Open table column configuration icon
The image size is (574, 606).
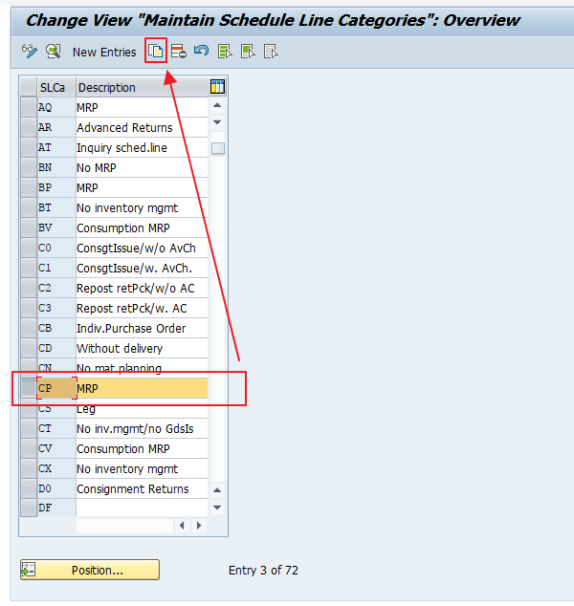217,87
